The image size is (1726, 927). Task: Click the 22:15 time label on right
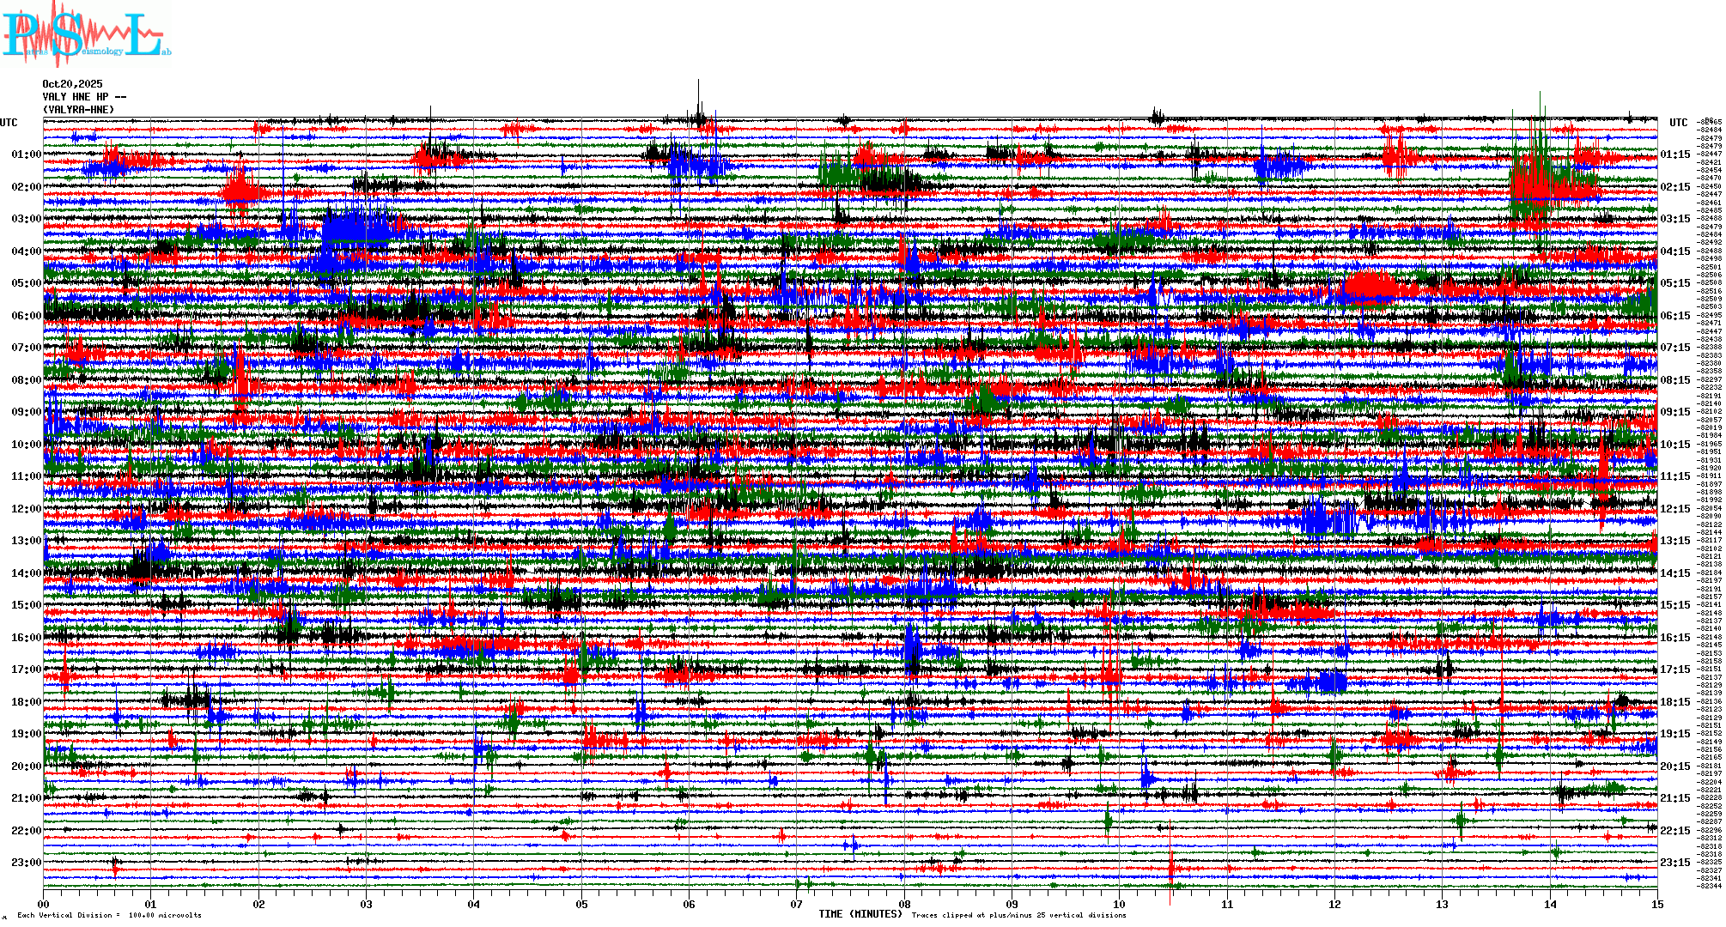coord(1674,831)
